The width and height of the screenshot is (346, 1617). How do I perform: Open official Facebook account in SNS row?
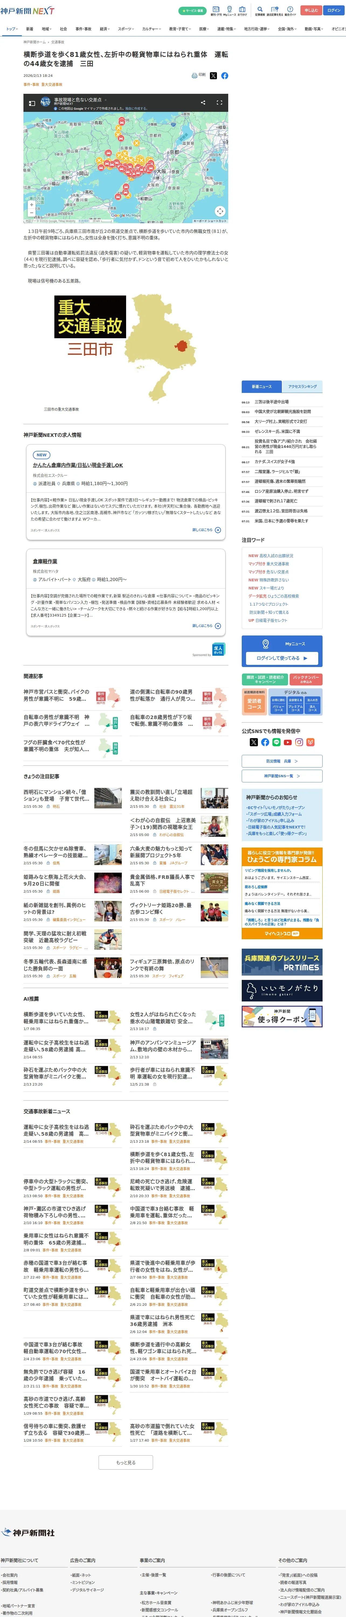pyautogui.click(x=265, y=742)
